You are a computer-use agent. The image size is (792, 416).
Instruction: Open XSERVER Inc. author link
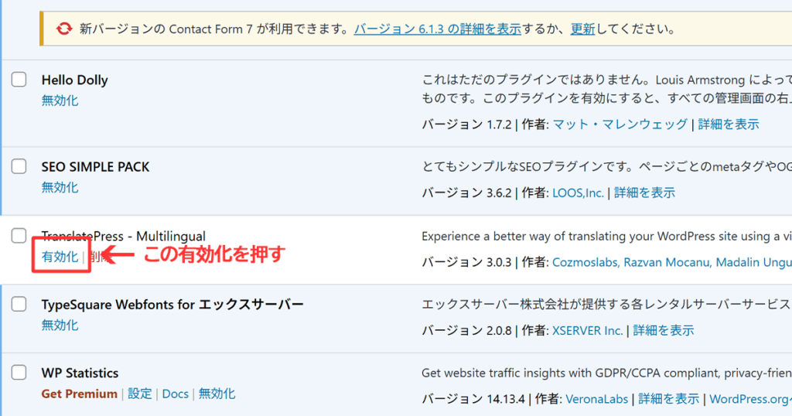click(587, 330)
